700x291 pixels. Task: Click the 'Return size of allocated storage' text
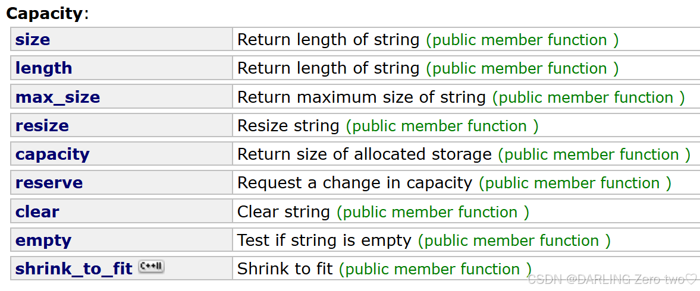tap(364, 154)
